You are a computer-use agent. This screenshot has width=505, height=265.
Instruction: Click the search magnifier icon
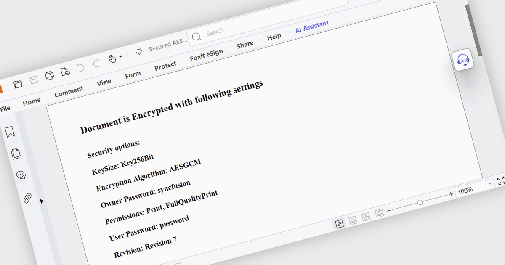[196, 37]
